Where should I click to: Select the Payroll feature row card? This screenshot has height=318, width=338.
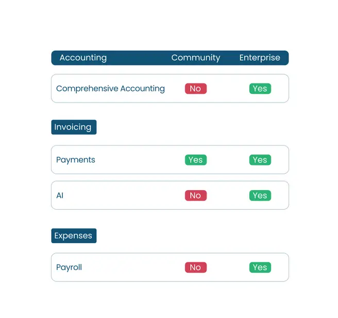click(x=170, y=267)
